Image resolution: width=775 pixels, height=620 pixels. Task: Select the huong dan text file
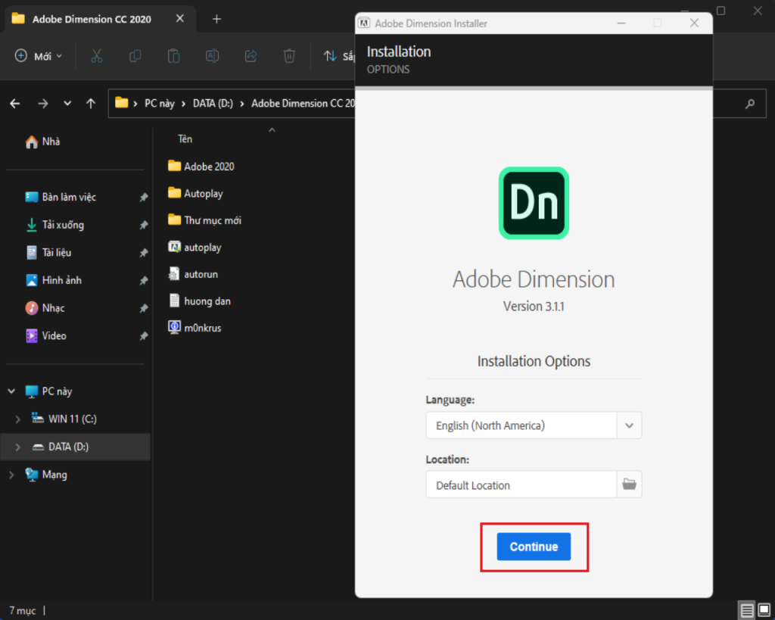pos(200,301)
